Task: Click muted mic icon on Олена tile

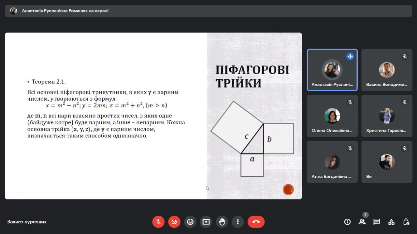Action: [x=350, y=102]
